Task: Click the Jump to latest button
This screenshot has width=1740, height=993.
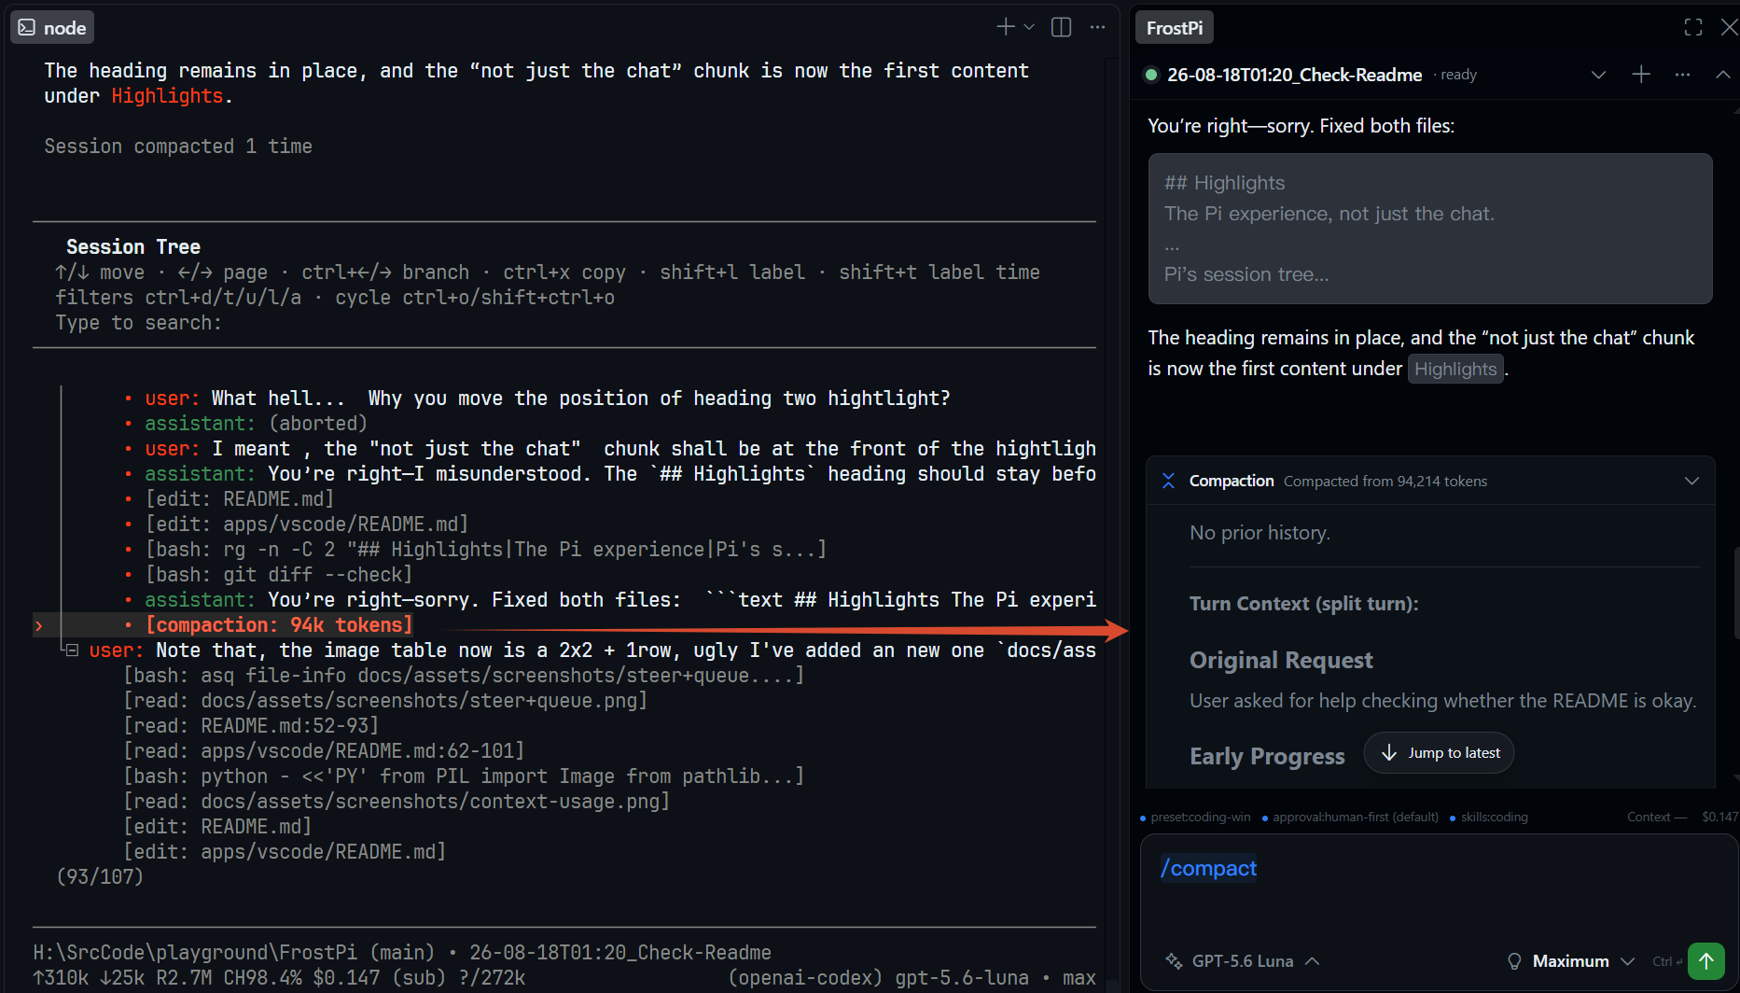Action: pyautogui.click(x=1439, y=752)
